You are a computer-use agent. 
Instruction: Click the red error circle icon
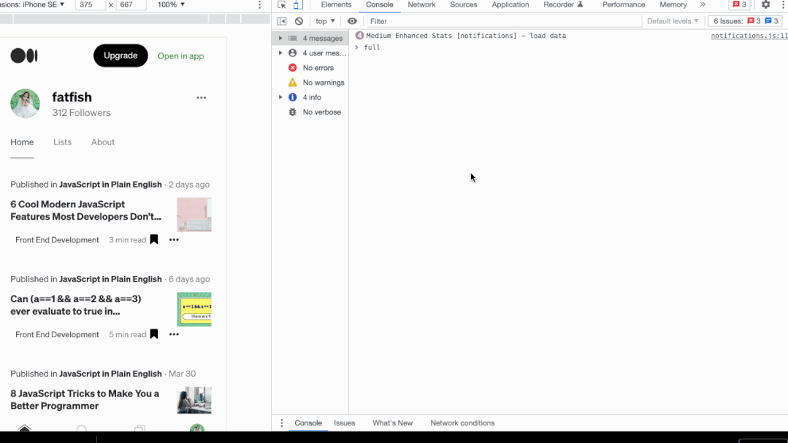click(x=292, y=68)
